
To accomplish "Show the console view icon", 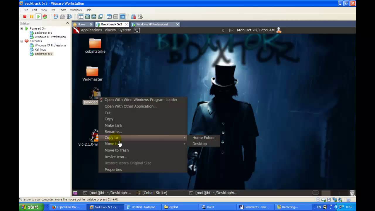I will [x=122, y=17].
